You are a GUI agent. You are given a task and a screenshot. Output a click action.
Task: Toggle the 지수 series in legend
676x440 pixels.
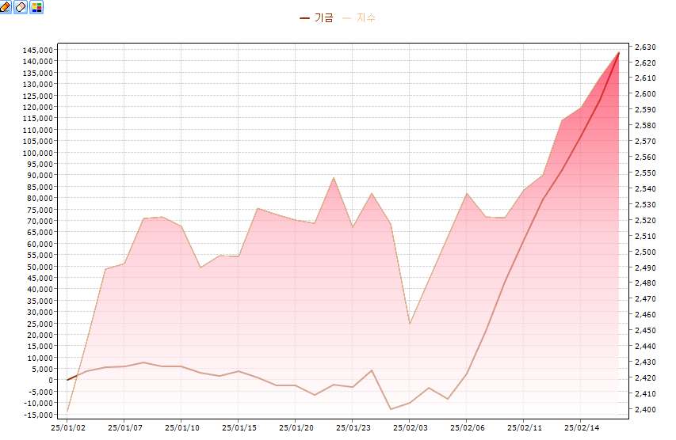coord(366,17)
